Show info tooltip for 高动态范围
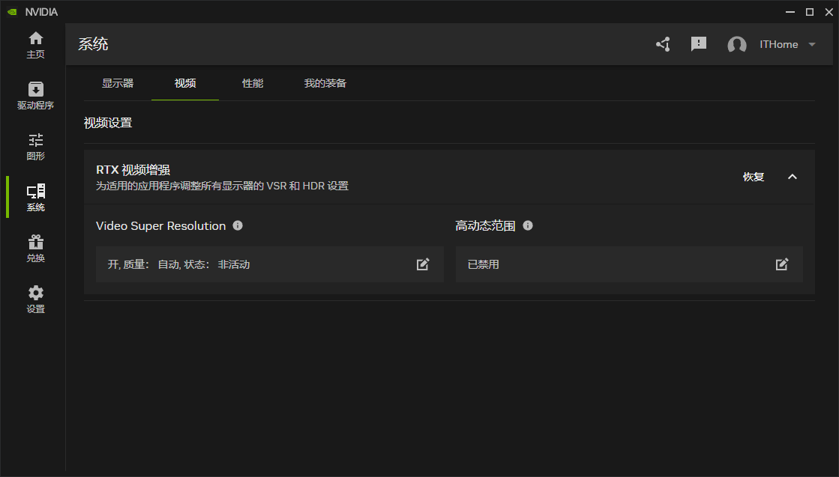 click(528, 225)
